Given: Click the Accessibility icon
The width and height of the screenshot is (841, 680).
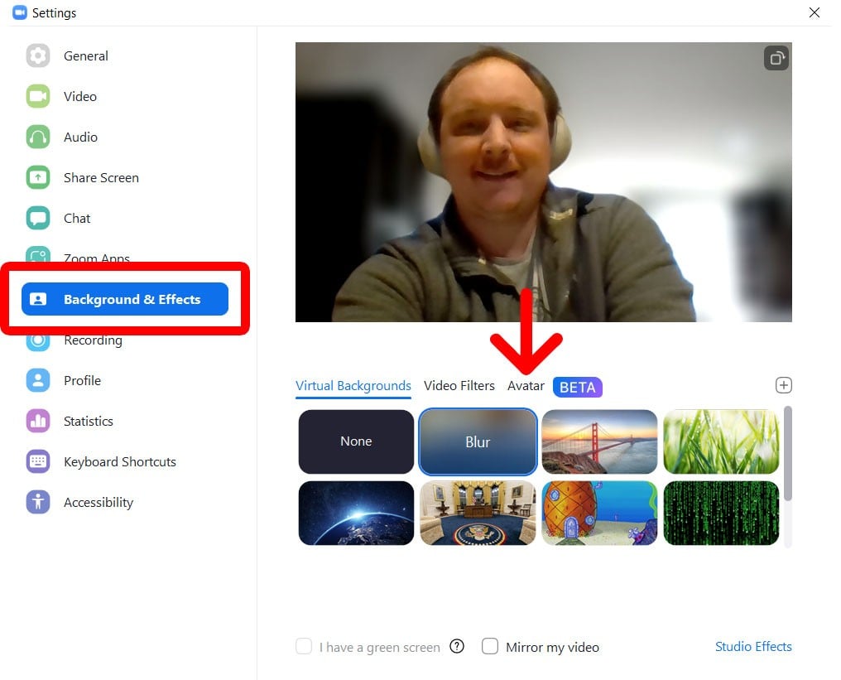Looking at the screenshot, I should pyautogui.click(x=38, y=502).
